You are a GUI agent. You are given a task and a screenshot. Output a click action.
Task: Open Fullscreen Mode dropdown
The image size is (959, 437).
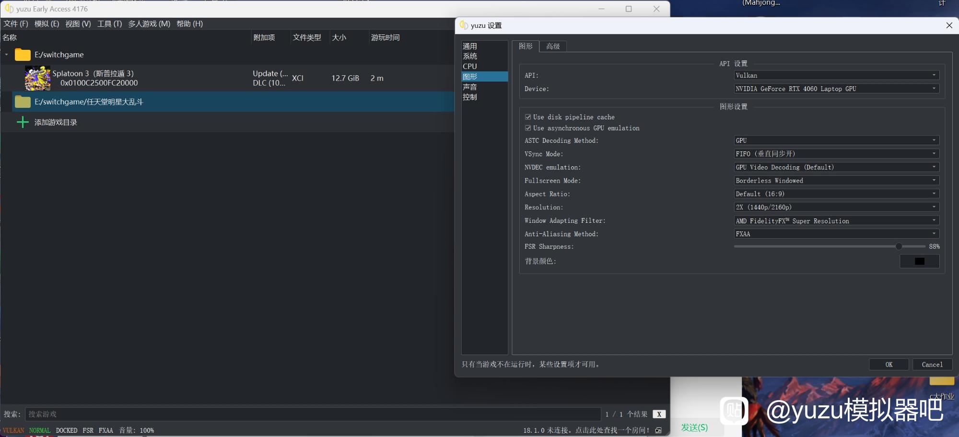pos(836,181)
